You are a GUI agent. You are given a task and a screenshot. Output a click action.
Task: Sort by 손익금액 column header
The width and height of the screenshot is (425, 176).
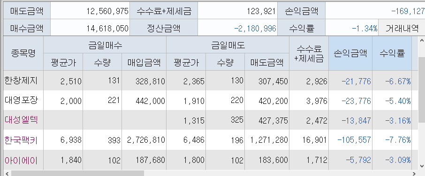(x=350, y=53)
